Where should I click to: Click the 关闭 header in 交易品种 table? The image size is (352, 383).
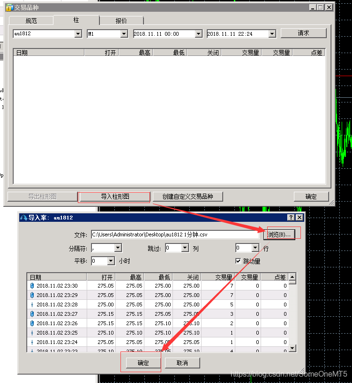[x=204, y=53]
